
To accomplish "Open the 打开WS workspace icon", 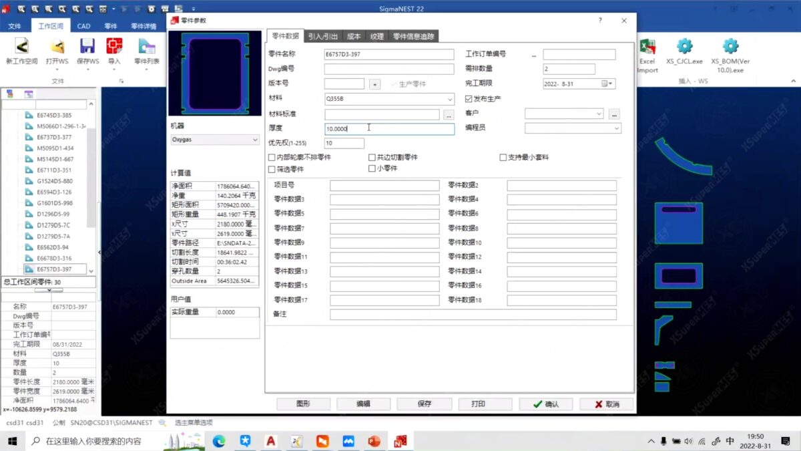I will 57,46.
